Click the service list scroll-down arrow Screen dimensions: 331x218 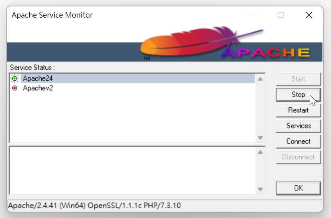click(260, 138)
